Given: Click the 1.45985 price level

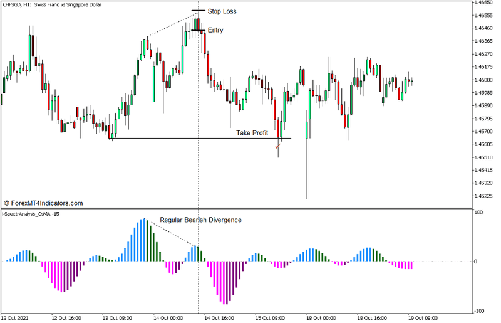Looking at the screenshot, I should (x=483, y=93).
